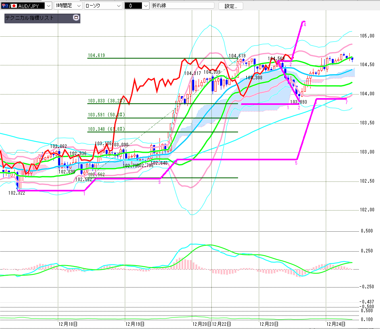The height and width of the screenshot is (329, 380).
Task: Select the 103.833 (38.2%) Fibonacci label
Action: tap(106, 101)
